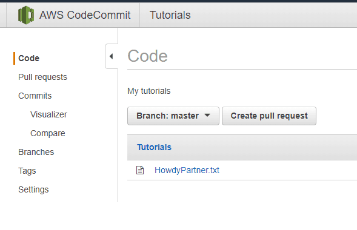Open the Compare sub-item
The image size is (357, 230).
click(48, 133)
